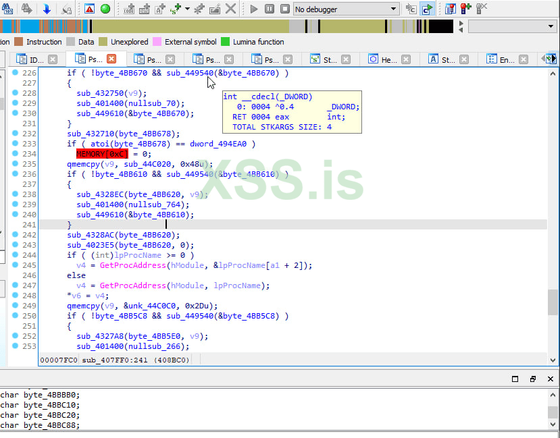Image resolution: width=560 pixels, height=438 pixels.
Task: Toggle breakpoint dot on line 253
Action: (x=15, y=346)
